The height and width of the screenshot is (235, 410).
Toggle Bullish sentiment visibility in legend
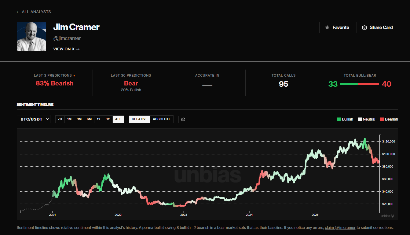(x=345, y=119)
